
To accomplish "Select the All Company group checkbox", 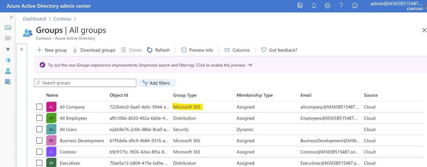I will (39, 107).
